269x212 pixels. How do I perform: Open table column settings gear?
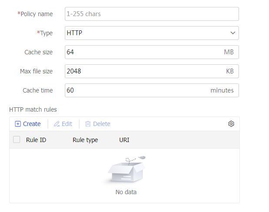pyautogui.click(x=231, y=124)
